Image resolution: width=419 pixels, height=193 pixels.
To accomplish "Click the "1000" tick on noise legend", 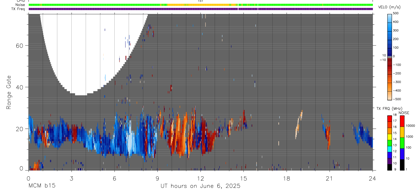I will tap(410, 137).
